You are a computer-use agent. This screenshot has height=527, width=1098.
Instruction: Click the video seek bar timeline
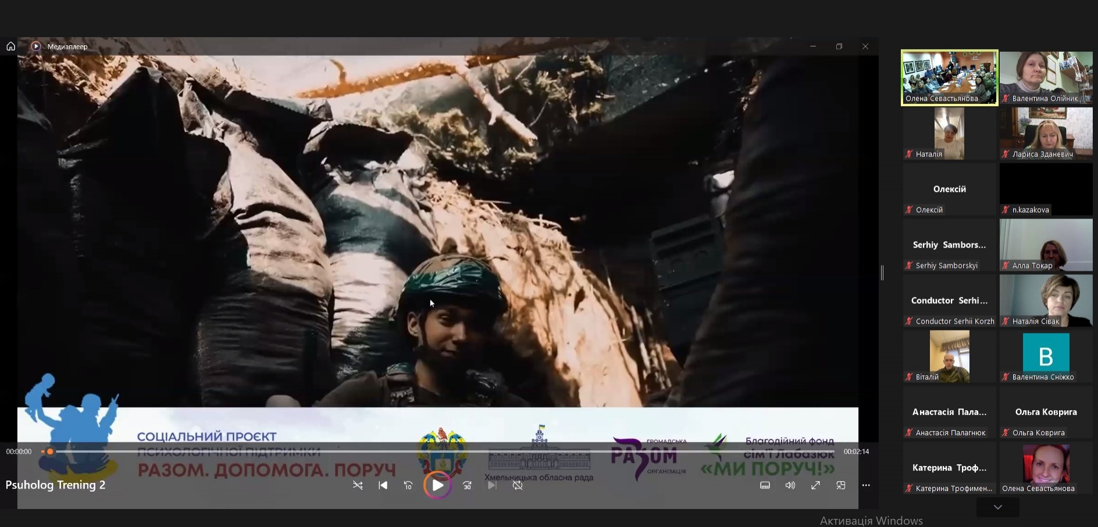point(442,451)
